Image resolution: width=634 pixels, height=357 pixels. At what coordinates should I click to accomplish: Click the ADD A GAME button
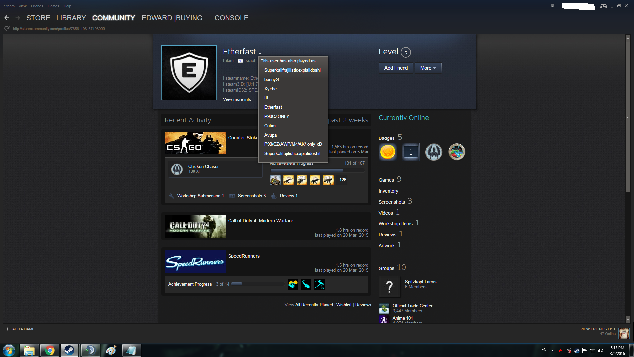[x=22, y=329]
